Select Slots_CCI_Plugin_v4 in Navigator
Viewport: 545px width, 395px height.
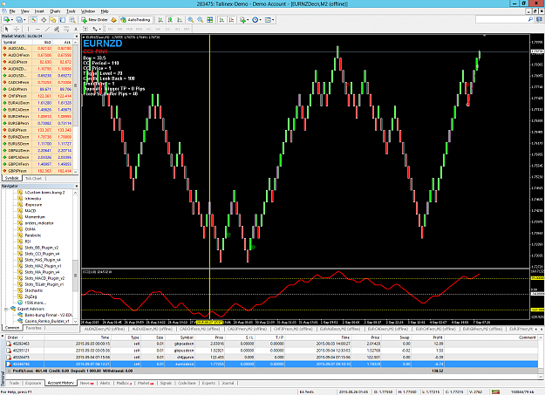(x=42, y=254)
